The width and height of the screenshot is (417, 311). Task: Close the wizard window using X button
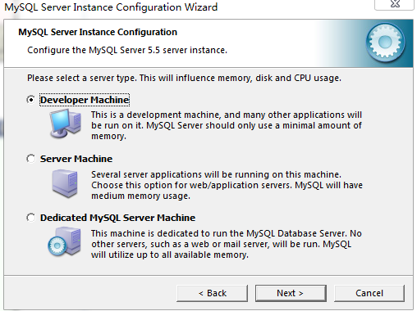coord(395,4)
